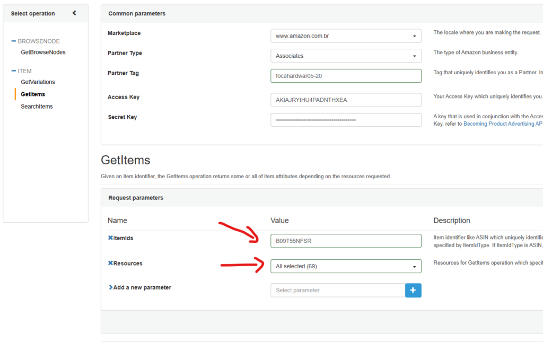Click the Marketplace locale description
543x342 pixels.
487,32
